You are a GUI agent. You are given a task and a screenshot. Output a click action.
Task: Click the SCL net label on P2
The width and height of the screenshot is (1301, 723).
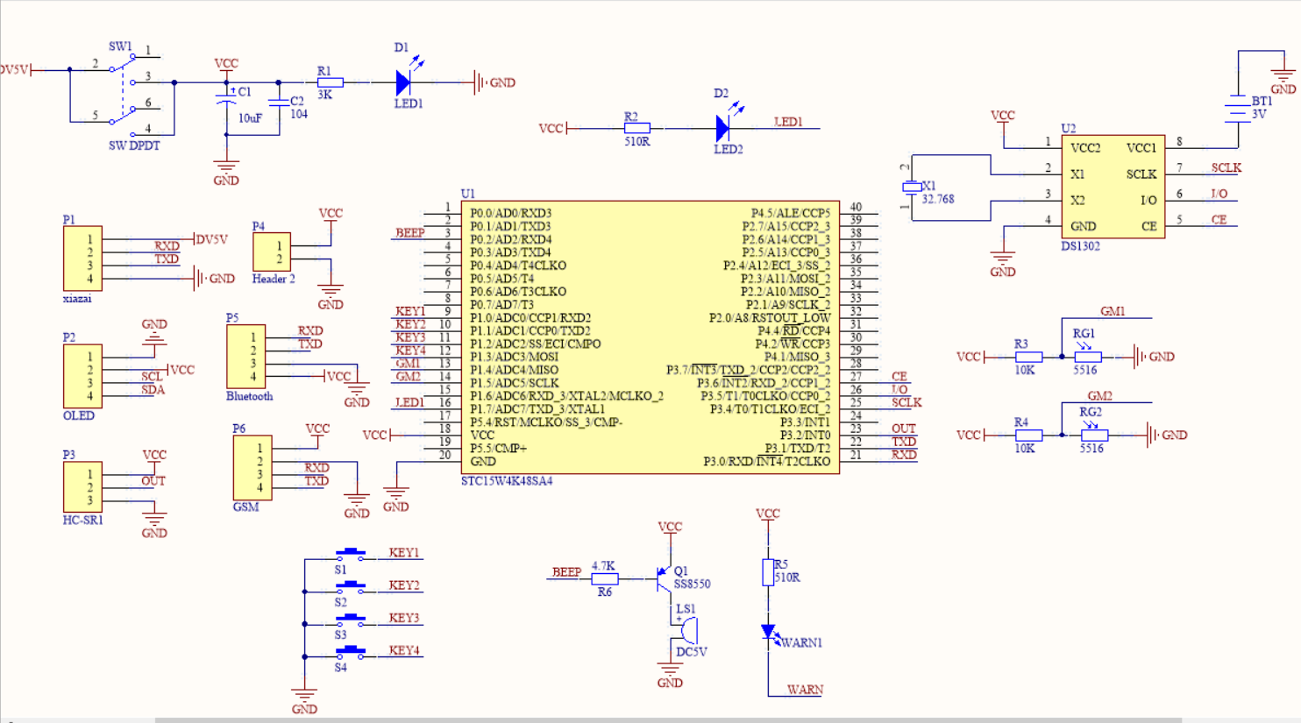click(152, 376)
